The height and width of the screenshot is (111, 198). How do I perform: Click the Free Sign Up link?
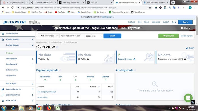(x=106, y=17)
